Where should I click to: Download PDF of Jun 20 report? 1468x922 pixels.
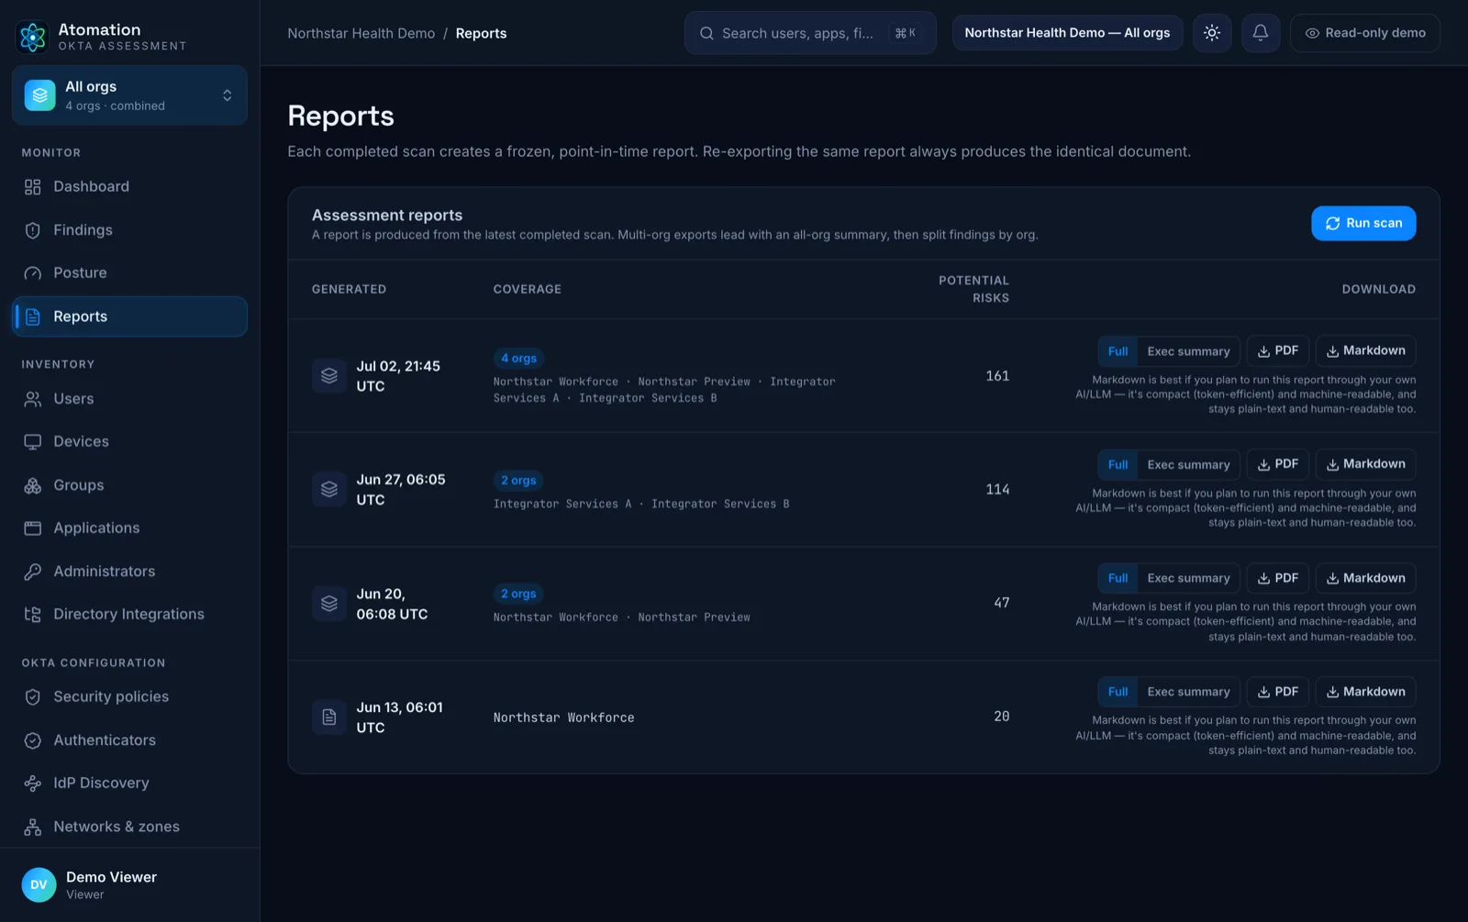pos(1278,578)
